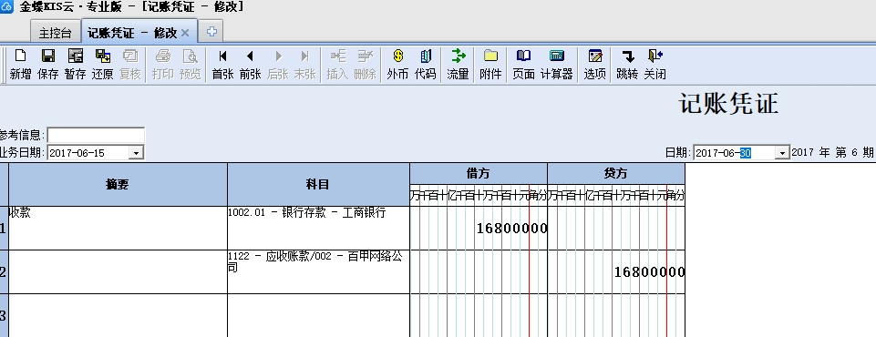
Task: Click the 新增 new voucher icon
Action: 21,64
